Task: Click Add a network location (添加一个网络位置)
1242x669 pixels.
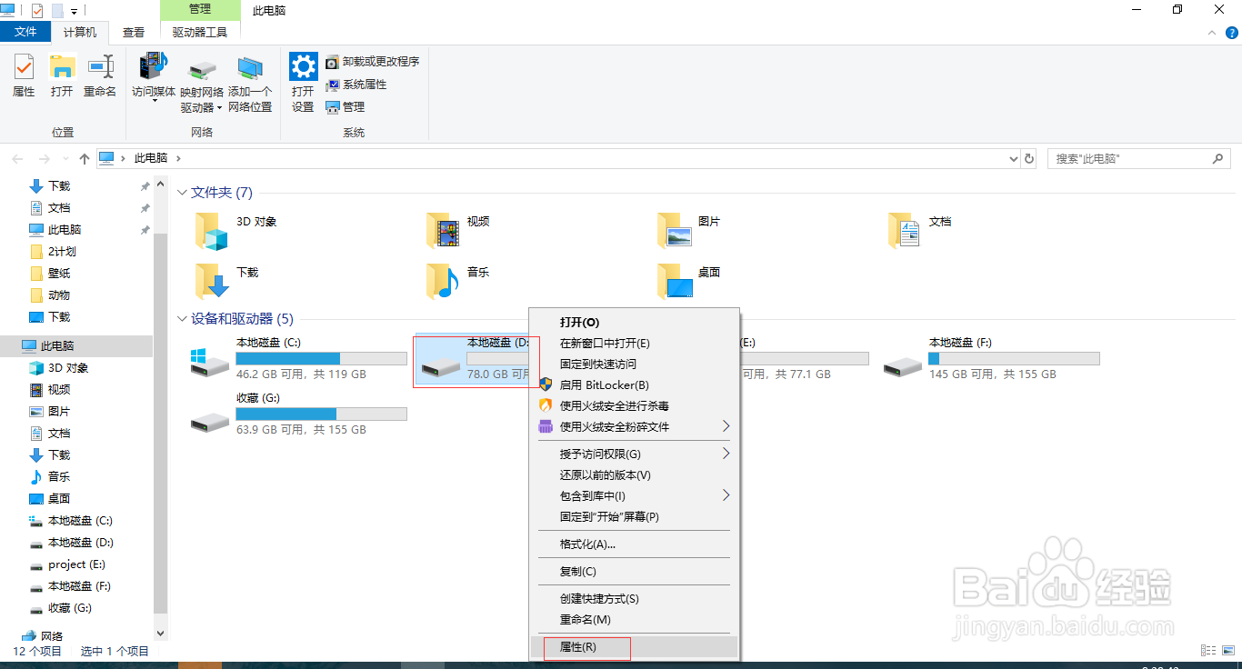Action: click(250, 85)
